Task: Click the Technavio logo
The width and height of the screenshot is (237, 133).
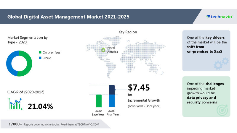Action: coord(218,17)
